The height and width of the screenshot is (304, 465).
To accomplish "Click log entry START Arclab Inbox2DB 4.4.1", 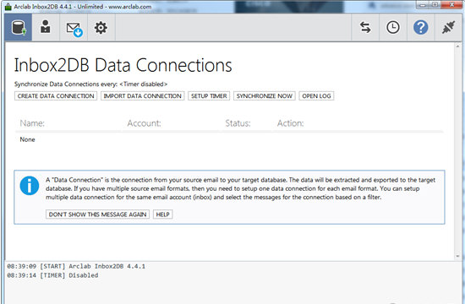I will coord(76,266).
